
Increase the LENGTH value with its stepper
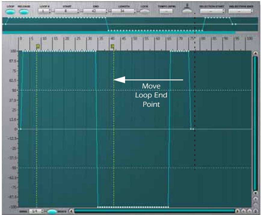click(134, 10)
